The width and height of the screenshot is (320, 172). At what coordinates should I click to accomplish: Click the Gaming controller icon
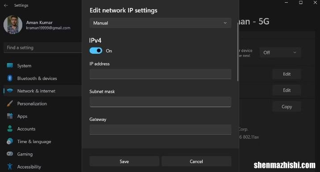tap(10, 154)
